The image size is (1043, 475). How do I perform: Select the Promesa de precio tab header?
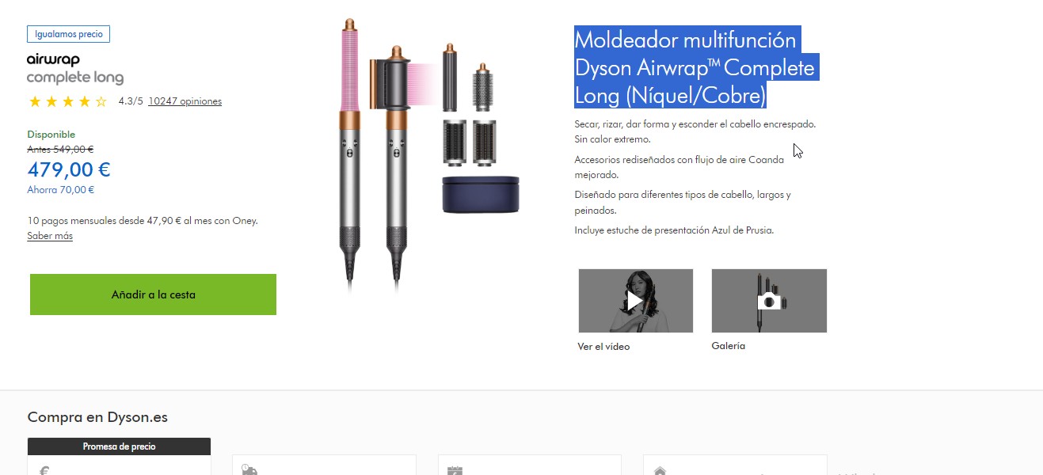click(119, 446)
